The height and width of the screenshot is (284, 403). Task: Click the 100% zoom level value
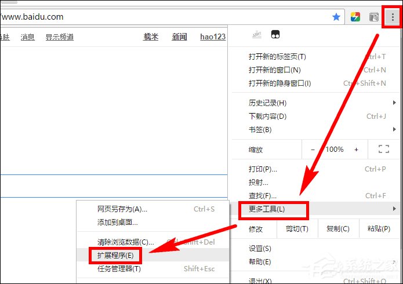click(x=335, y=150)
